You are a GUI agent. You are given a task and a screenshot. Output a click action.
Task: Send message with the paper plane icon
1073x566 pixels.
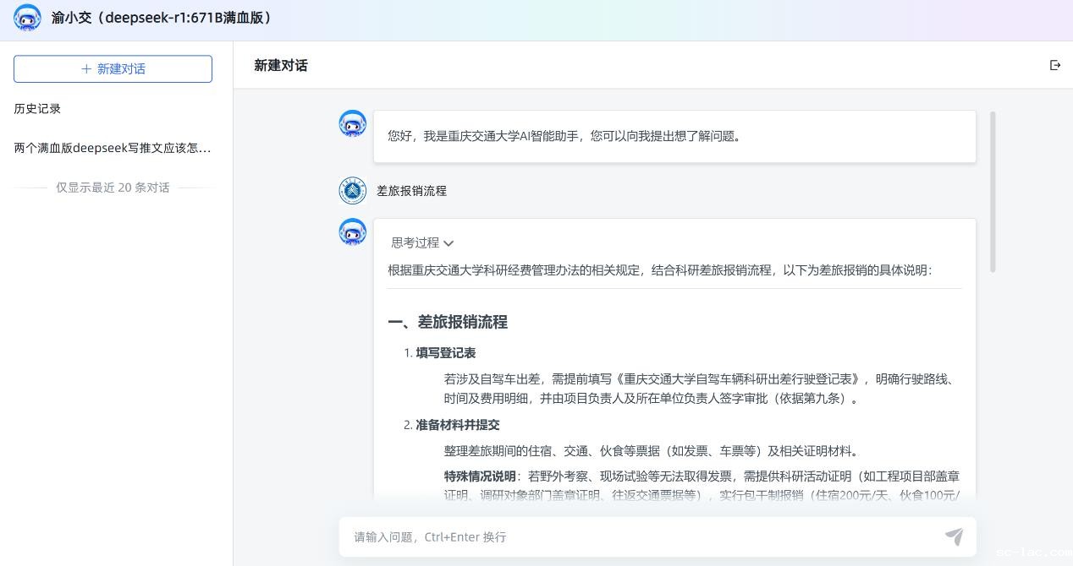(x=954, y=536)
